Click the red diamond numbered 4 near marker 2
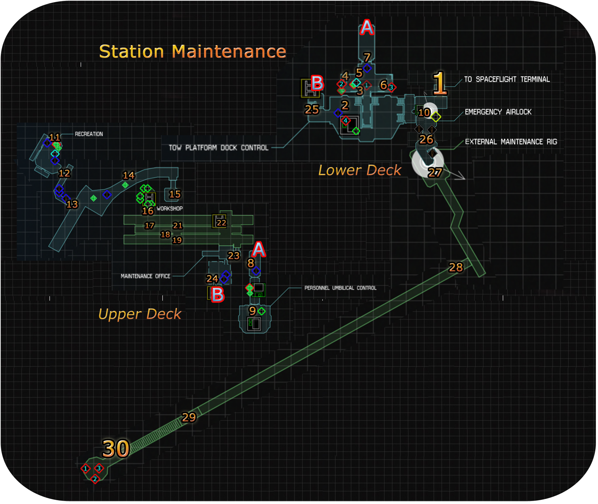Viewport: 598px width, 504px height. point(345,120)
